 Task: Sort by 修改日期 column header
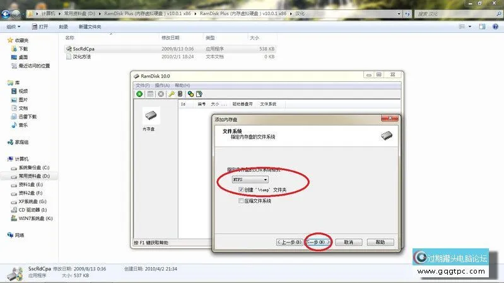pos(170,38)
